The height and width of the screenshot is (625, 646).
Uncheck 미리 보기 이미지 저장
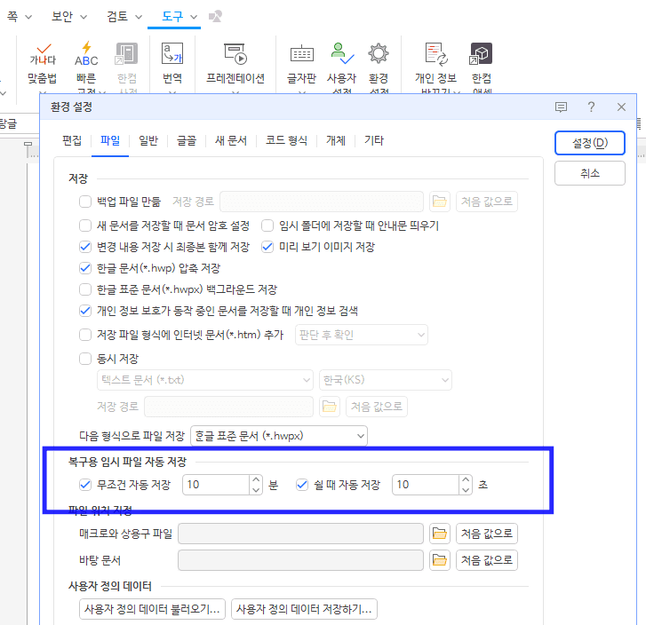(x=267, y=247)
